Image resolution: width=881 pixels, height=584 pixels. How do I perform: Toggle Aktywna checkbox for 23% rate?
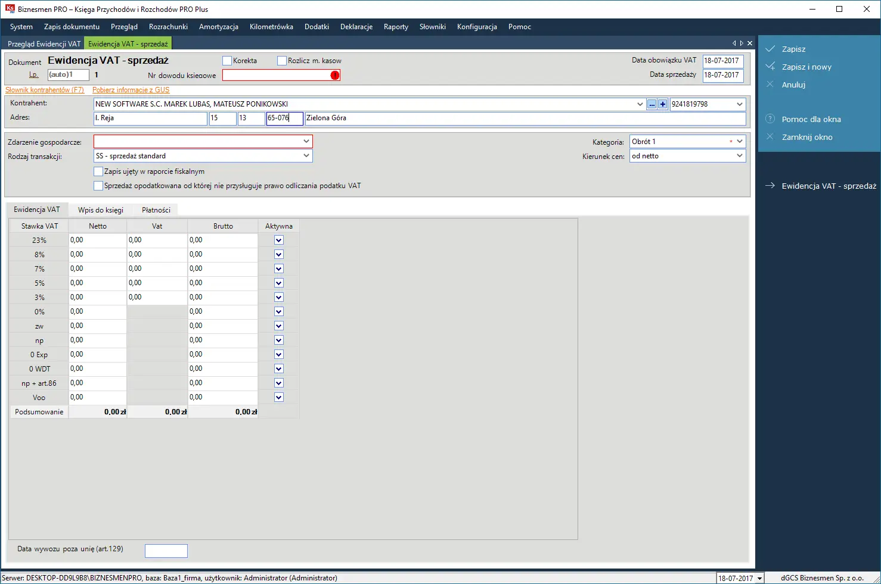[278, 240]
